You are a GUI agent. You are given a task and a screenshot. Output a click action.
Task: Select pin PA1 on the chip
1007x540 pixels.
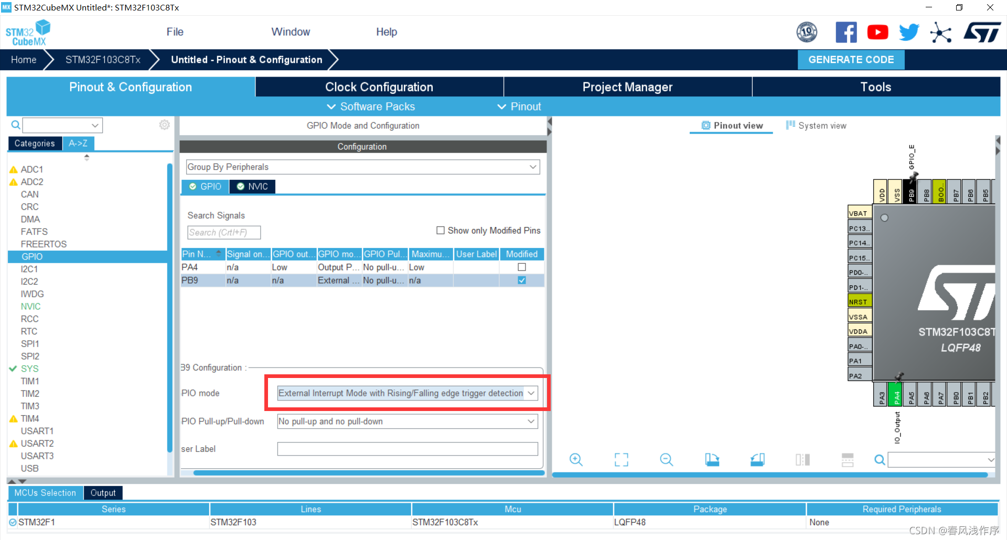860,361
